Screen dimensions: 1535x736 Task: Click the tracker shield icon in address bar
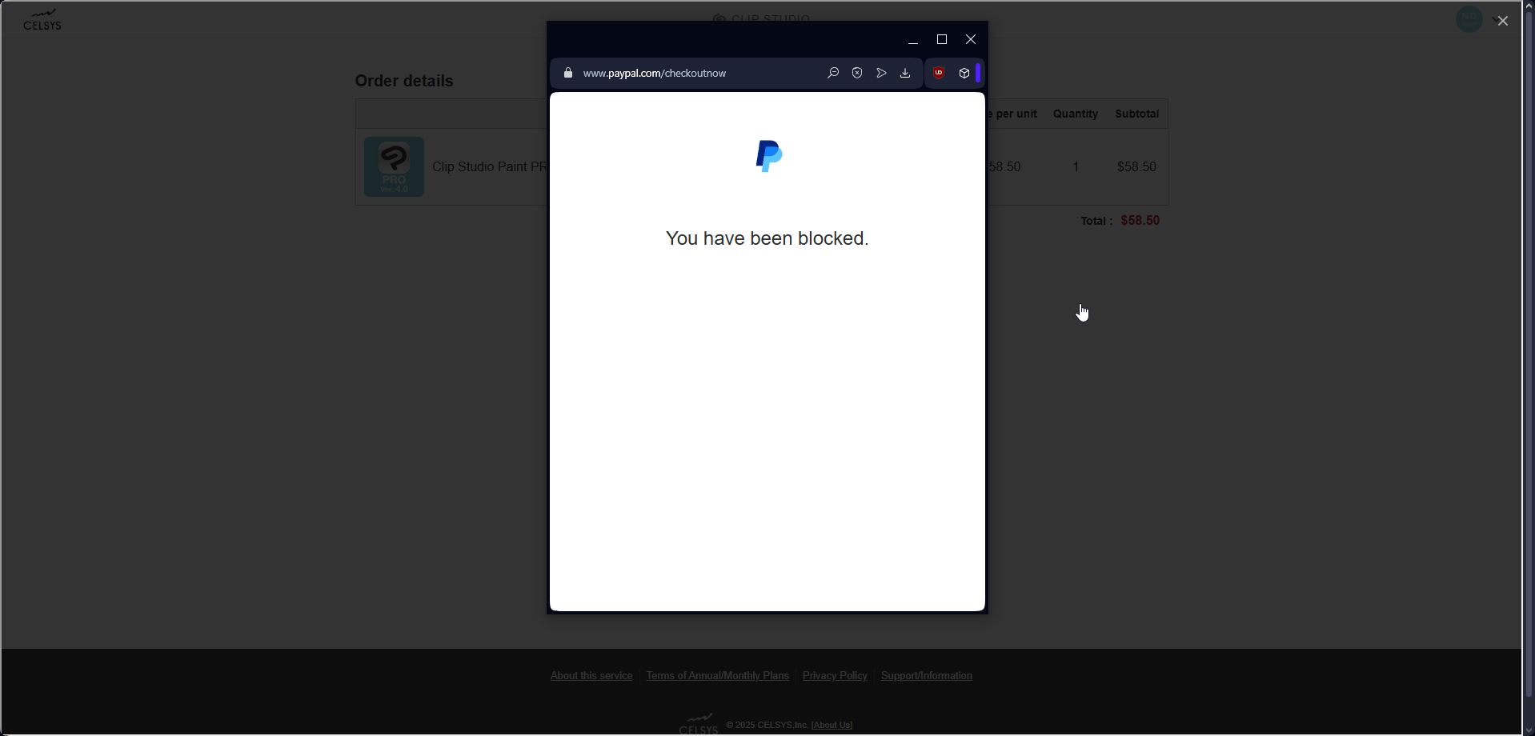857,73
